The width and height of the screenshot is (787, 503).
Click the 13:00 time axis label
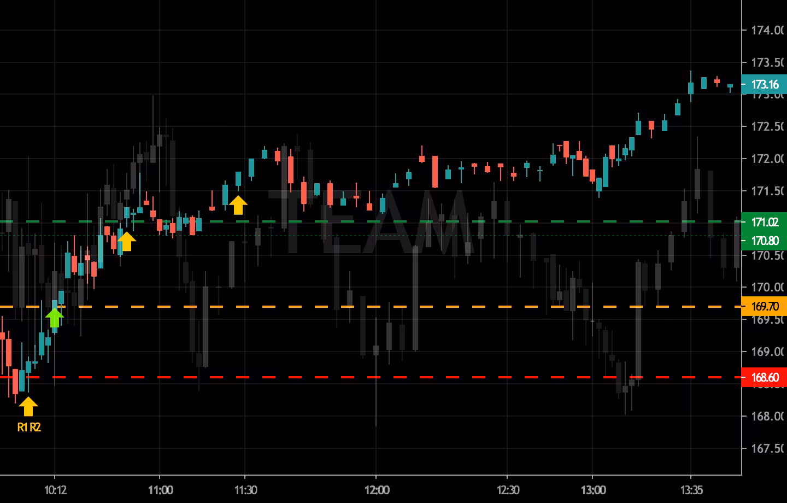pos(593,490)
